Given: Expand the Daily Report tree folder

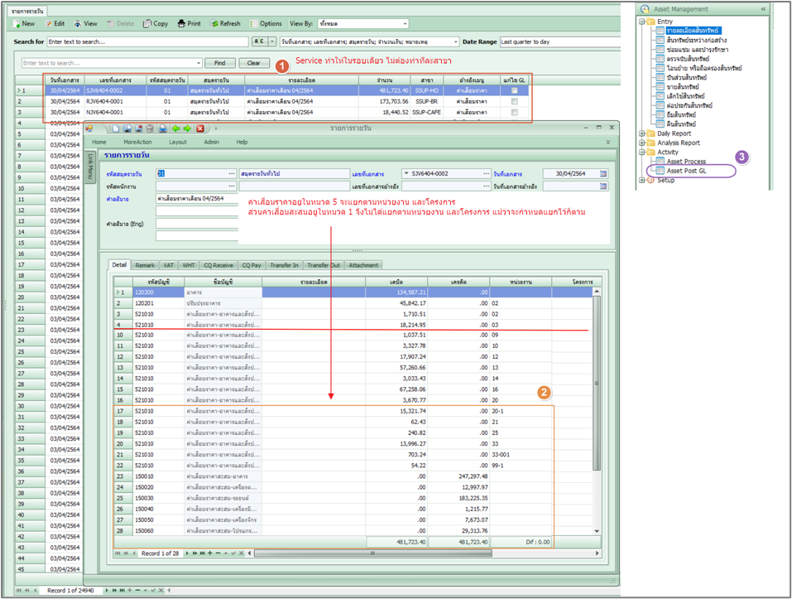Looking at the screenshot, I should [642, 133].
